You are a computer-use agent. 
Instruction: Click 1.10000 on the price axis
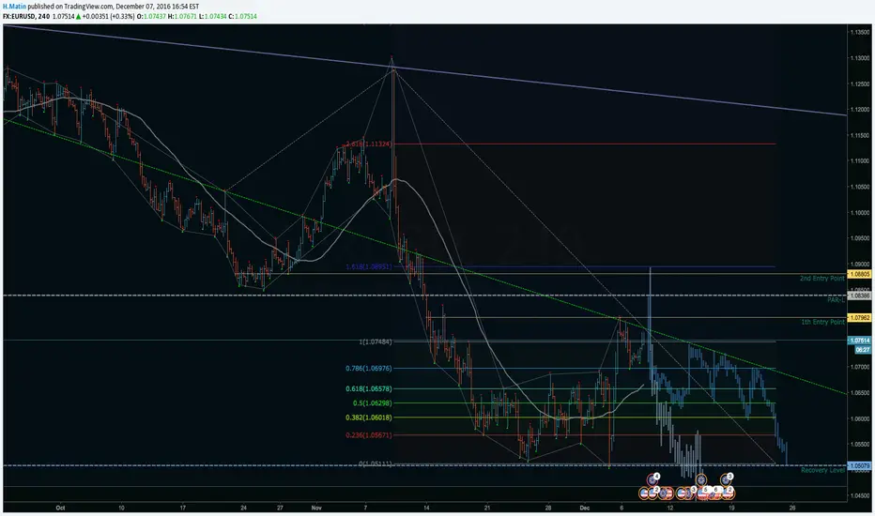click(x=860, y=213)
